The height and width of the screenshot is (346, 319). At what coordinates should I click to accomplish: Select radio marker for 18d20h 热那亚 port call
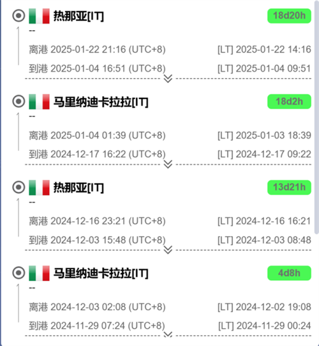click(x=19, y=15)
